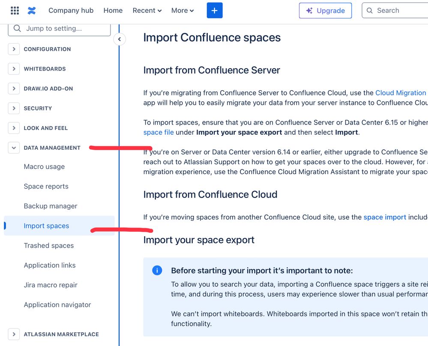Open Trashed spaces
The image size is (428, 346).
49,245
